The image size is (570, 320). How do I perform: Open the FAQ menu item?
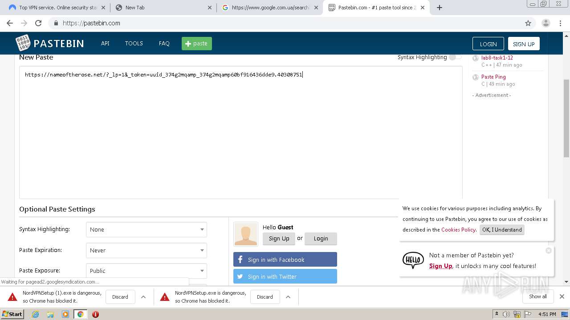click(164, 43)
